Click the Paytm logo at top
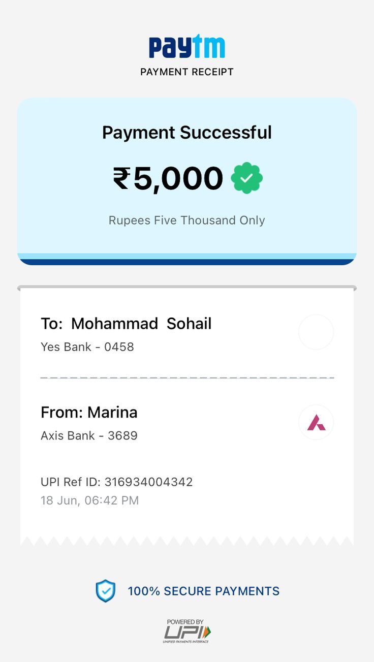Image resolution: width=374 pixels, height=662 pixels. [x=186, y=47]
